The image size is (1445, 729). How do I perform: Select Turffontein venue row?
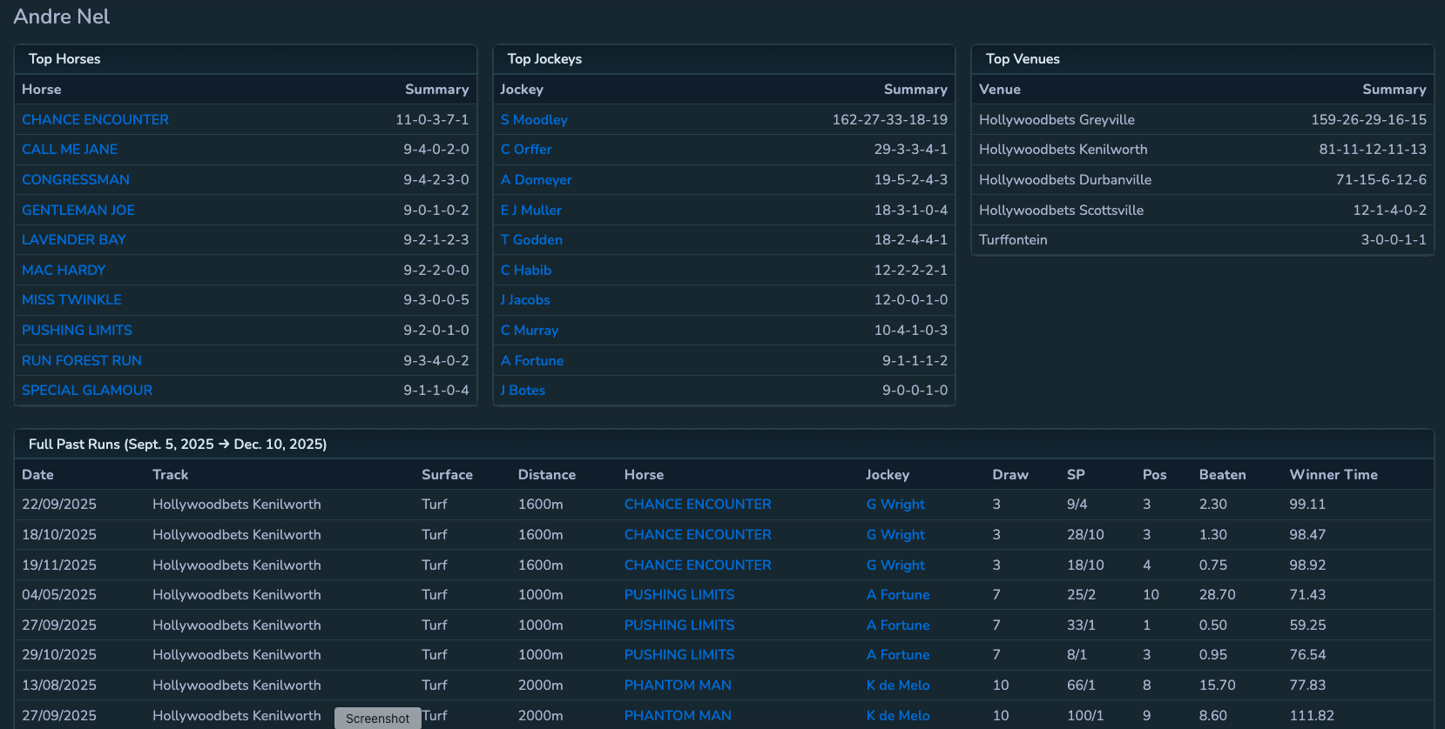pos(1203,239)
